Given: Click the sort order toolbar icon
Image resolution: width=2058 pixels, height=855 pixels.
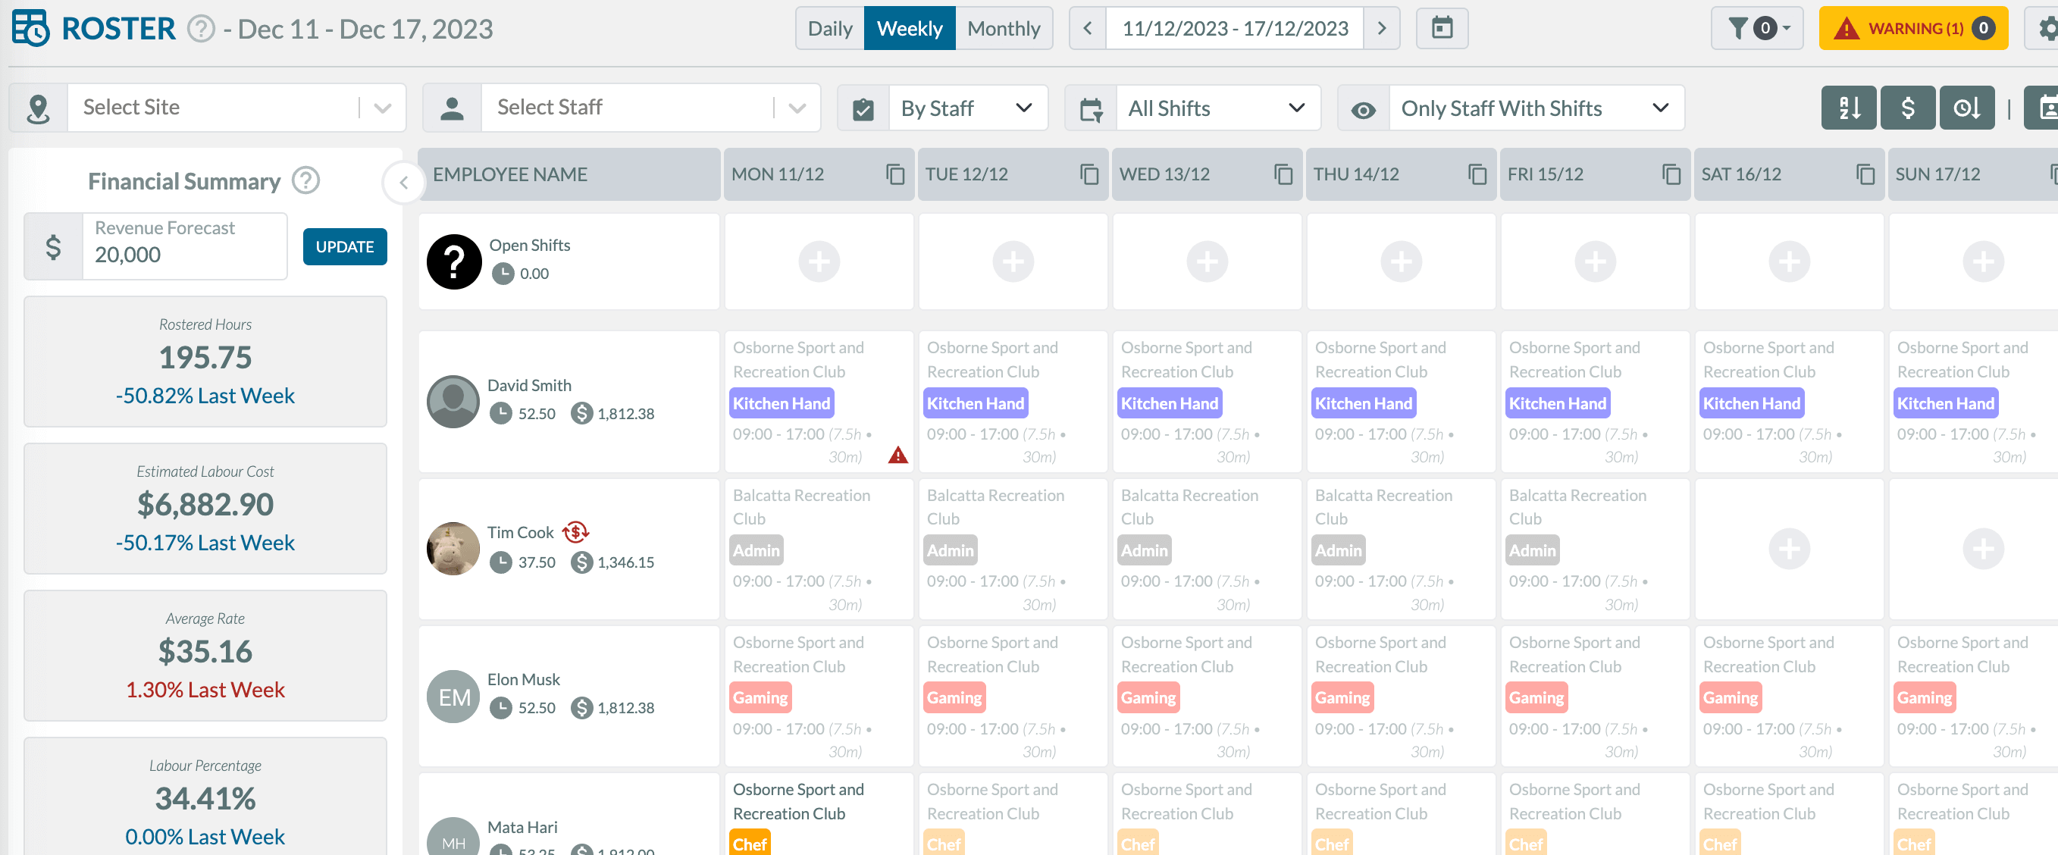Looking at the screenshot, I should 1848,108.
